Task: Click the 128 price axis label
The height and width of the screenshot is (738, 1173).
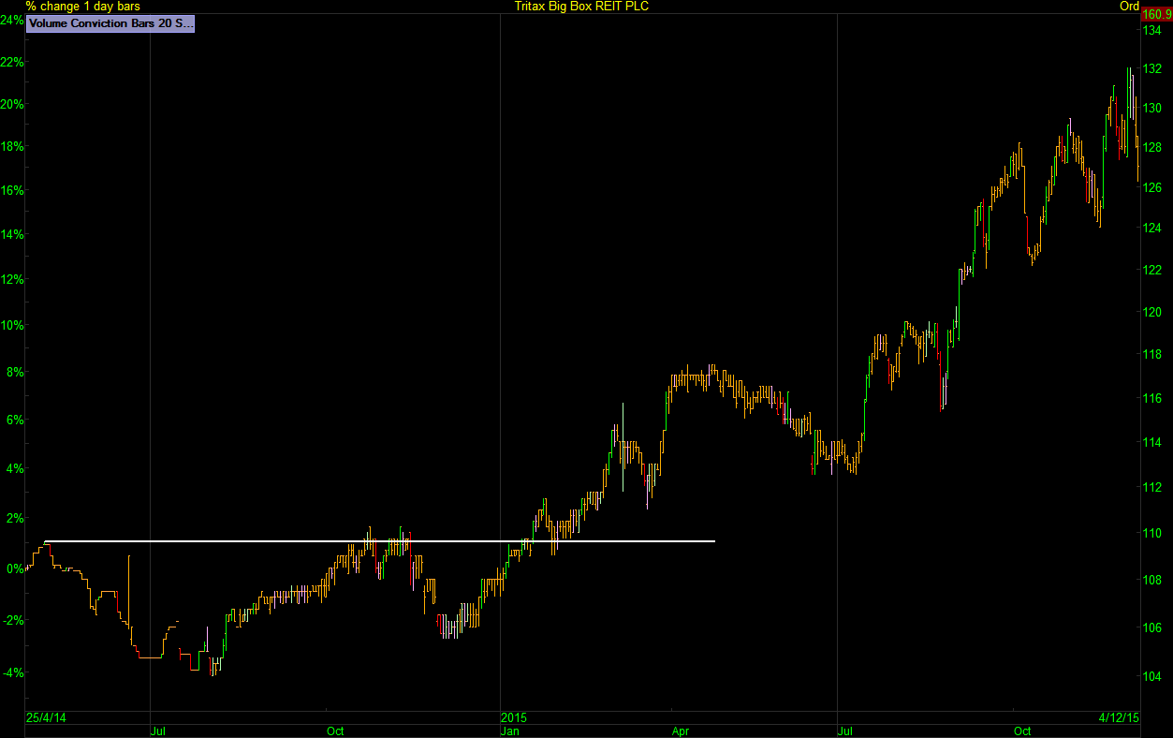Action: (1151, 147)
